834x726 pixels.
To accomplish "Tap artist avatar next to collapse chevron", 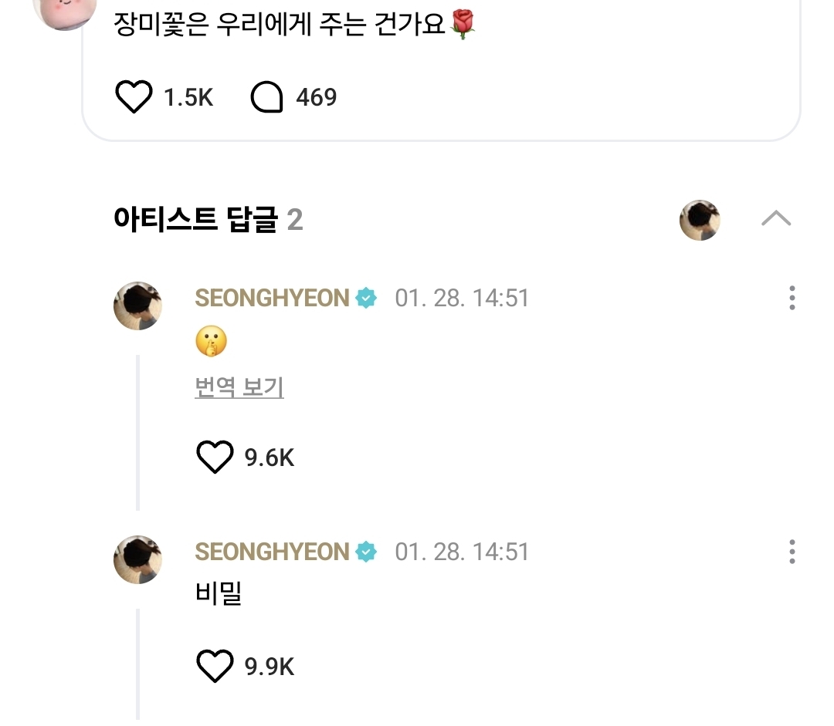I will click(x=700, y=220).
